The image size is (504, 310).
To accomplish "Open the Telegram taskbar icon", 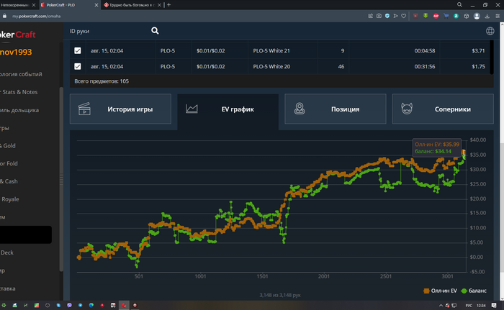I will tap(81, 305).
